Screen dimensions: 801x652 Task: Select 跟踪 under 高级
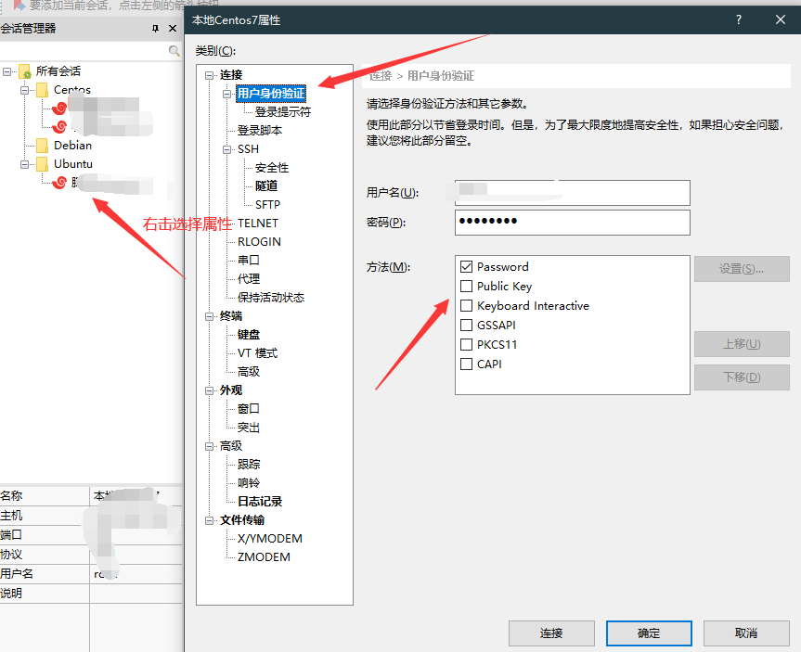[248, 465]
